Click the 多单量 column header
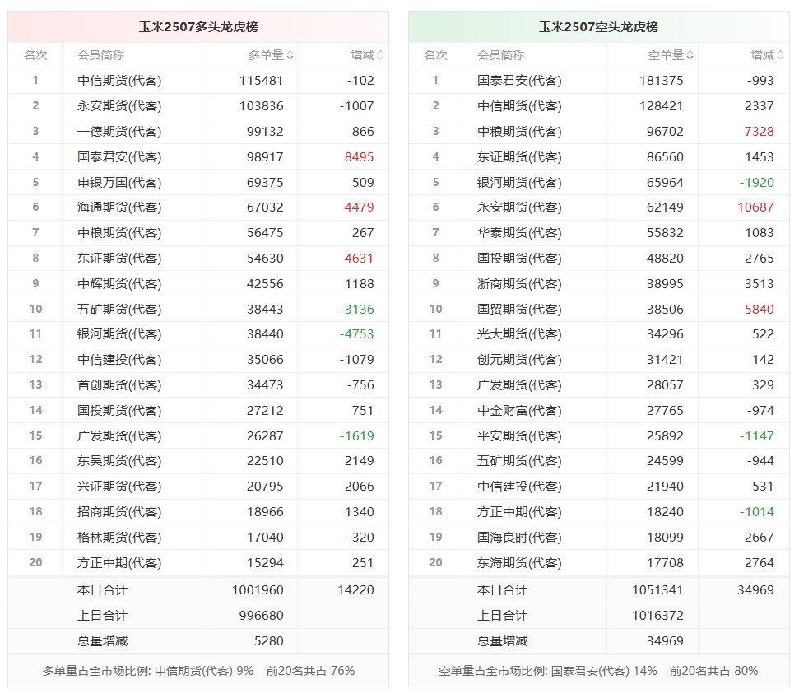799x694 pixels. (266, 55)
